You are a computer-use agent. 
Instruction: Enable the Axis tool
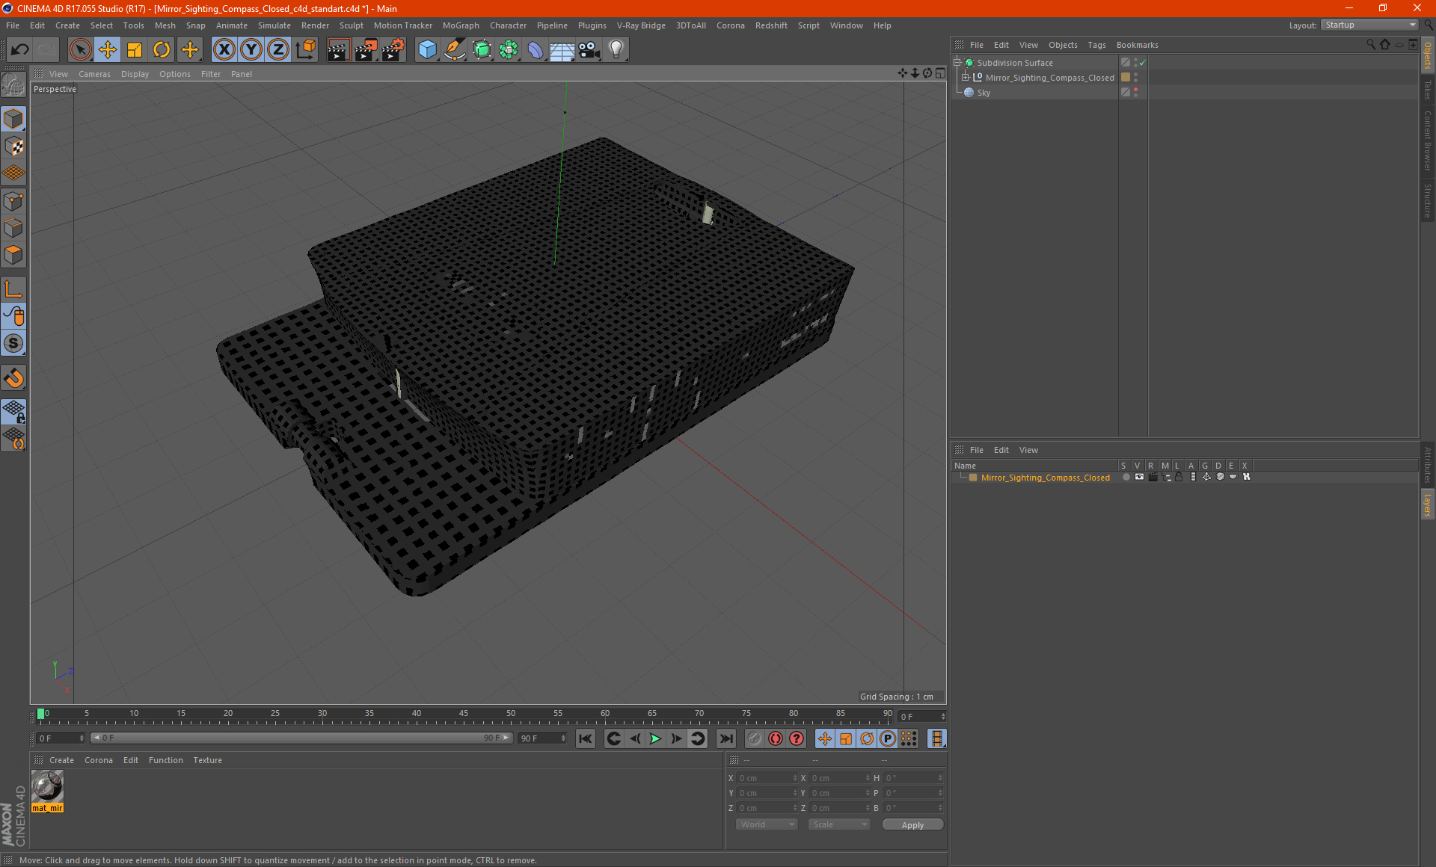point(13,289)
